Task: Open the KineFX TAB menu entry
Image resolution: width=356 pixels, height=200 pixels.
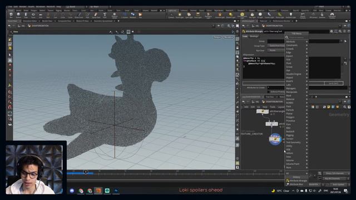Action: [x=296, y=81]
